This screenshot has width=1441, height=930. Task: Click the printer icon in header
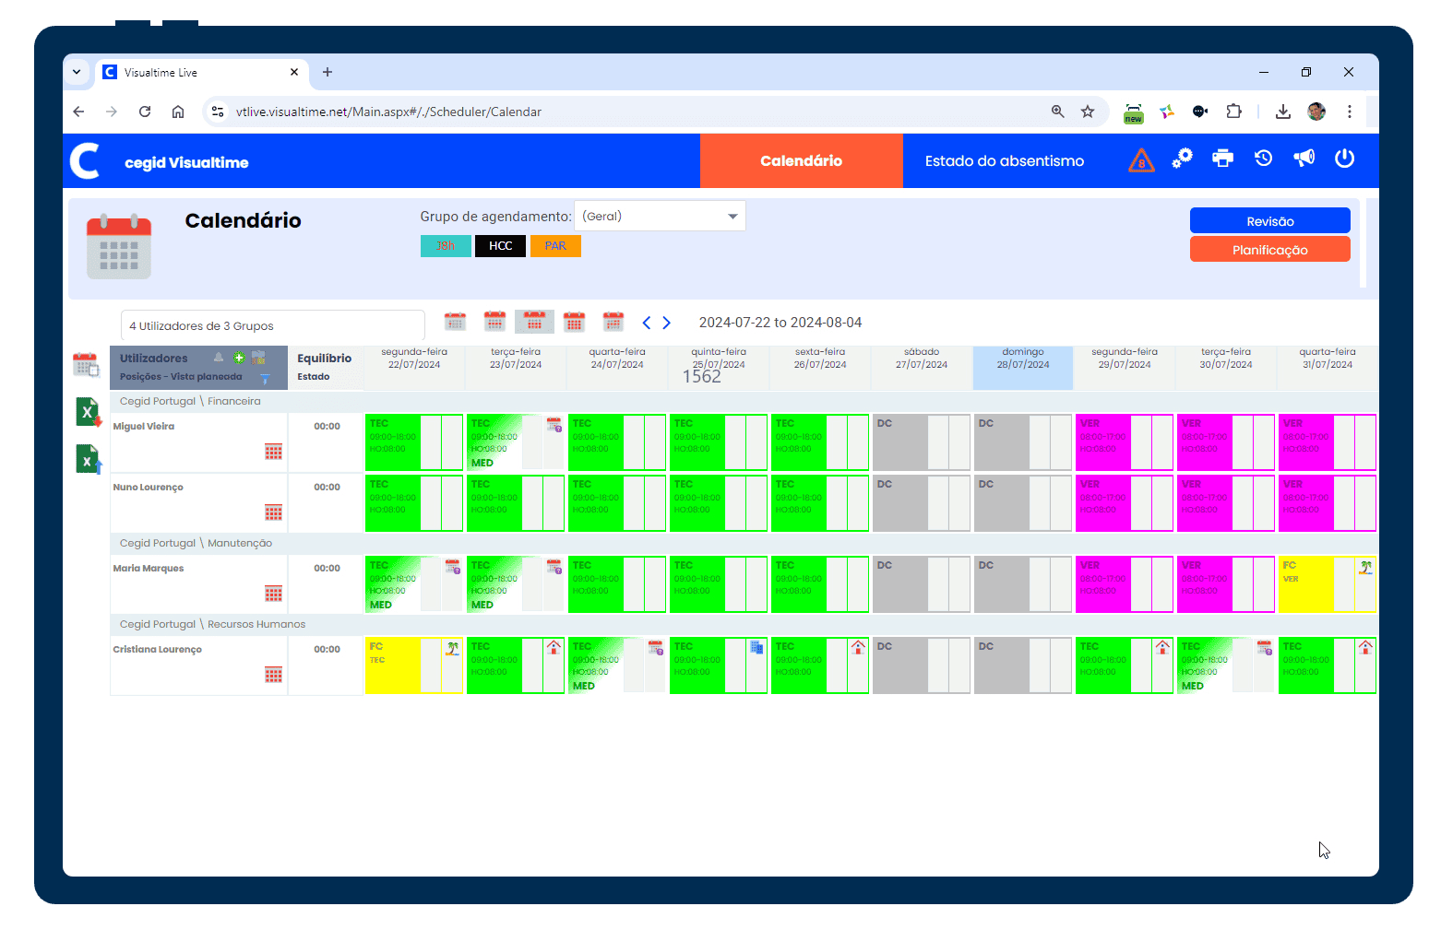(x=1222, y=159)
